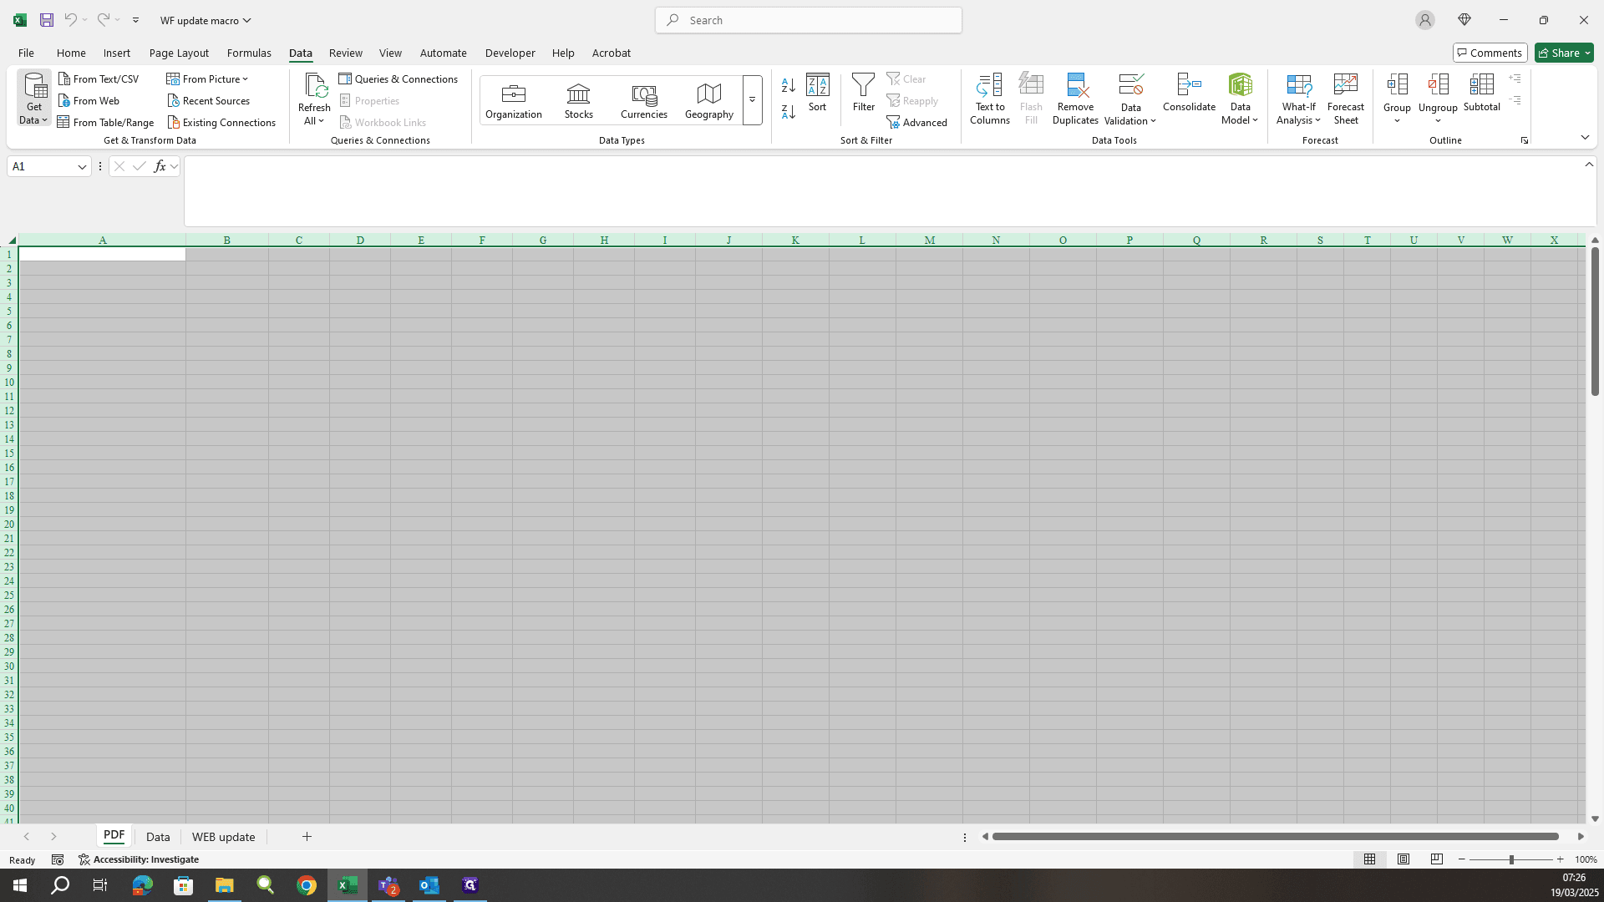Screen dimensions: 1604x902
Task: Open the Group dropdown
Action: click(x=1397, y=114)
